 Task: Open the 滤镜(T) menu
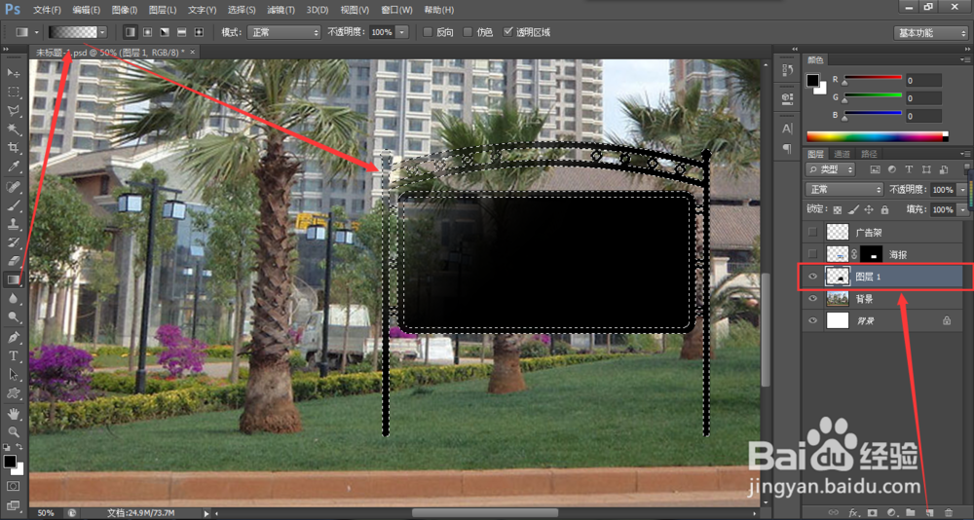pos(282,11)
